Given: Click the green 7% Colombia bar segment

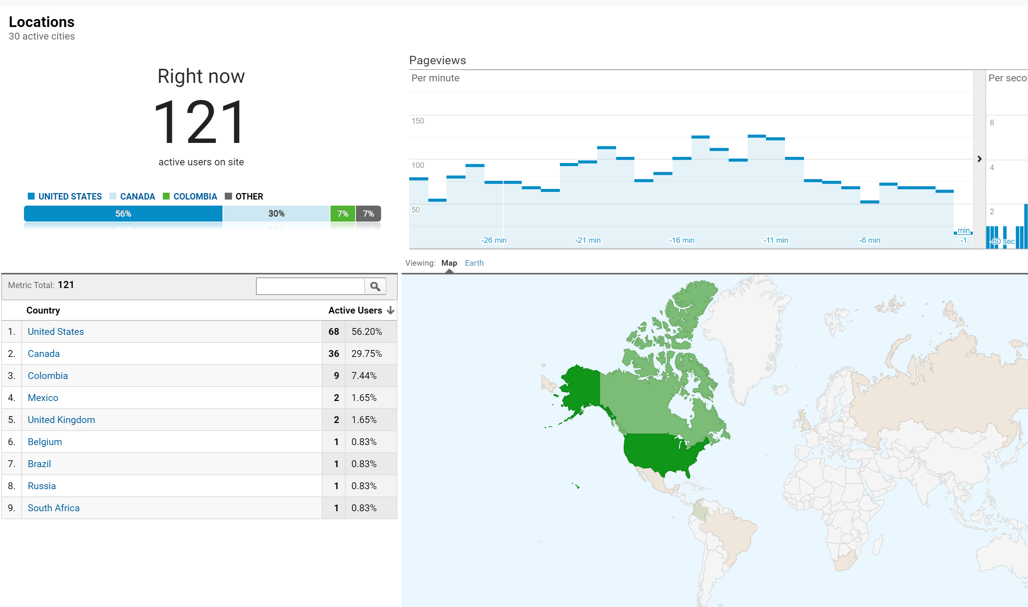Looking at the screenshot, I should (343, 214).
